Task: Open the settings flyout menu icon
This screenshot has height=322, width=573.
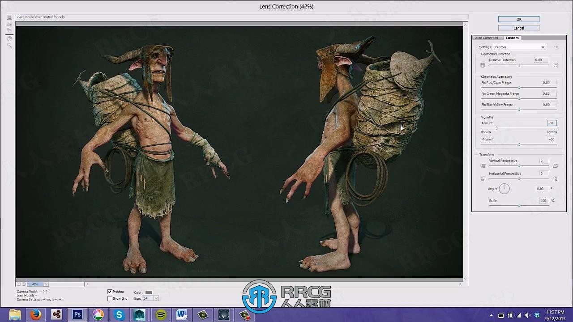Action: [x=556, y=47]
